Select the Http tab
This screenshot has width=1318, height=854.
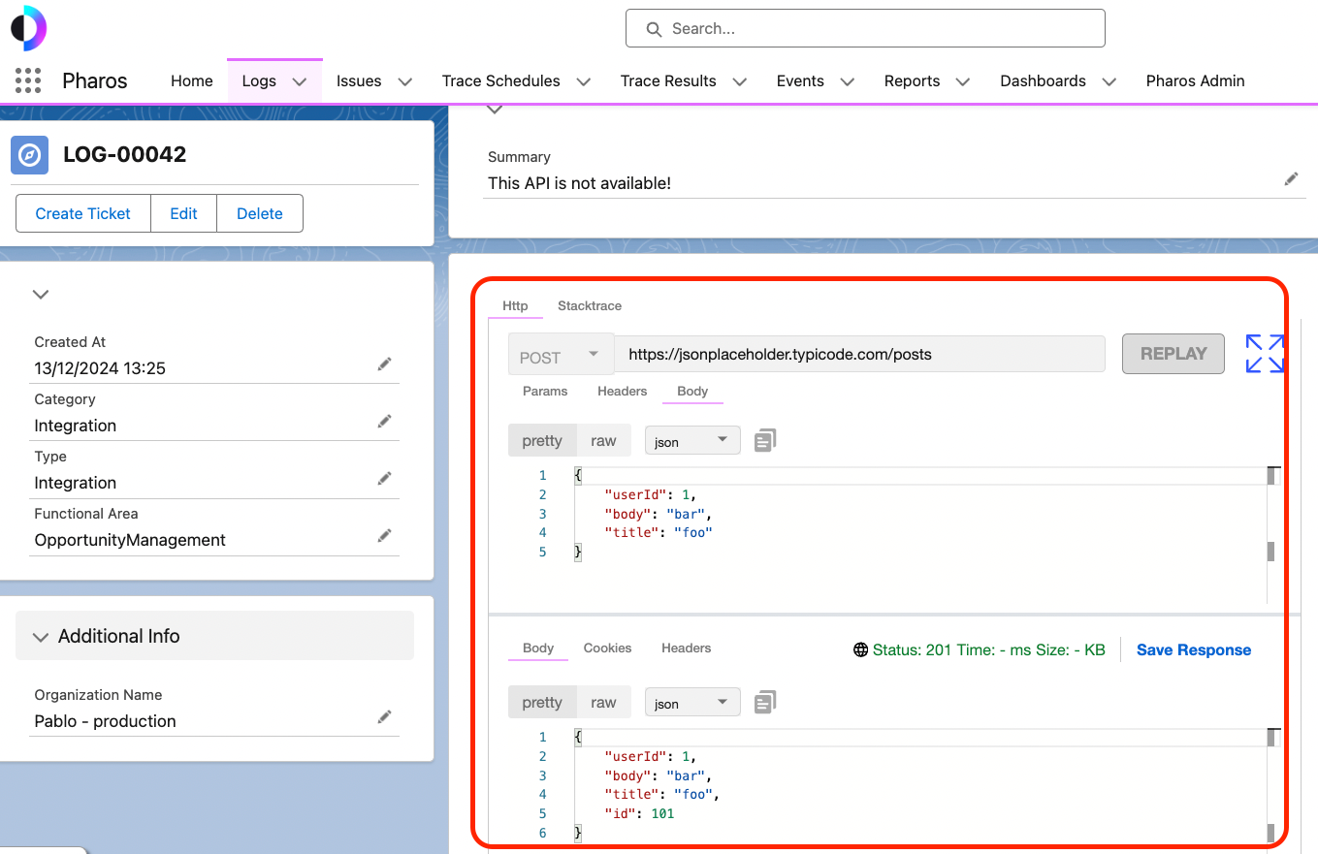pos(515,305)
